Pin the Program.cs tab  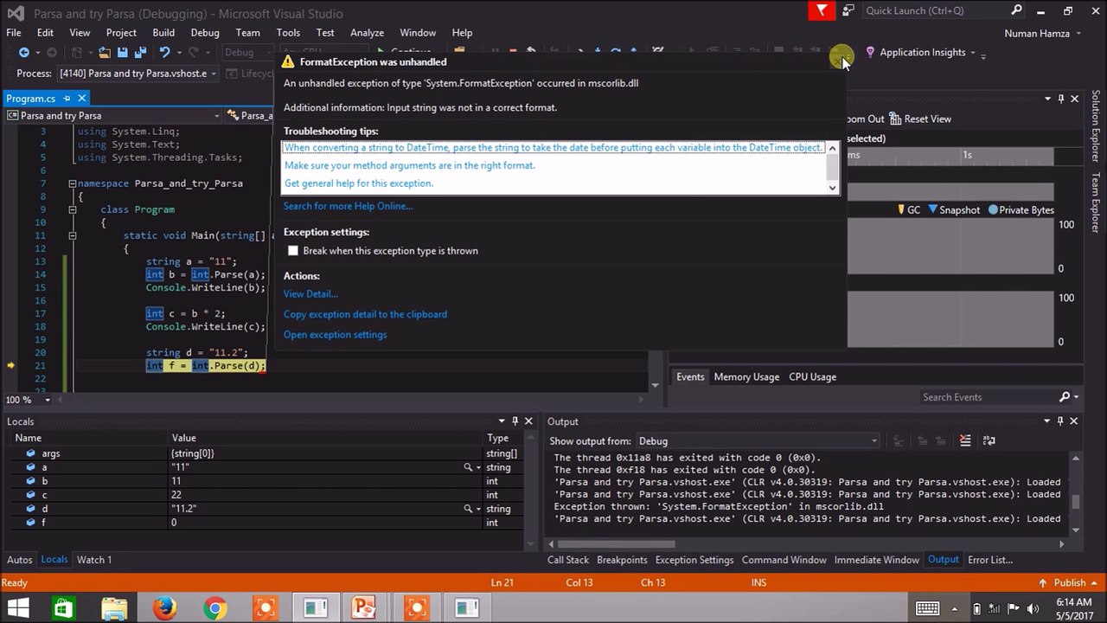pyautogui.click(x=67, y=99)
